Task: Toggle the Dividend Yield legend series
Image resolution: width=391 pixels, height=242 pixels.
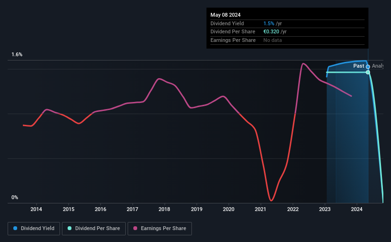Action: pyautogui.click(x=34, y=229)
